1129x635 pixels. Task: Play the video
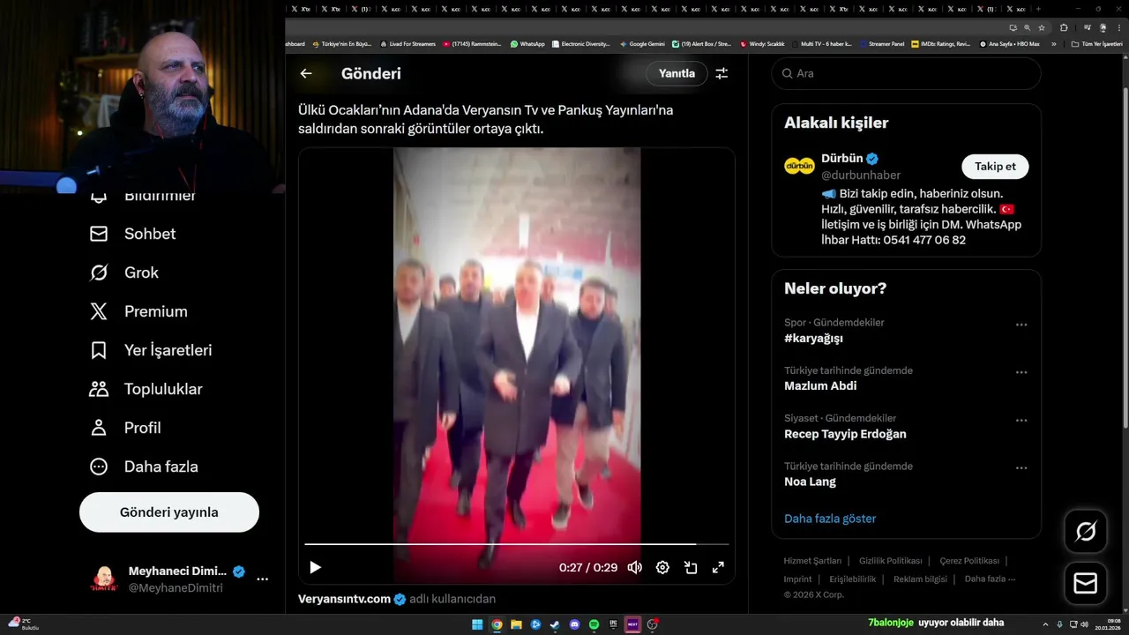click(316, 567)
